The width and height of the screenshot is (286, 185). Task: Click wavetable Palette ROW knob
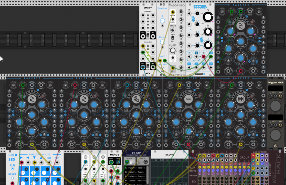click(231, 105)
